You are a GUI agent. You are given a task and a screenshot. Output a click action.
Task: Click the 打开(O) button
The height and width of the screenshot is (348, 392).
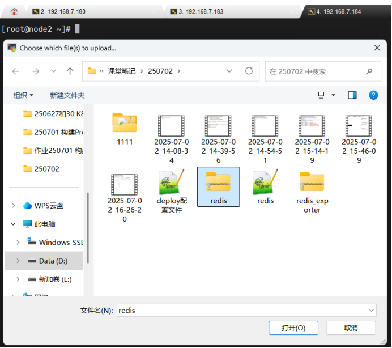(293, 328)
